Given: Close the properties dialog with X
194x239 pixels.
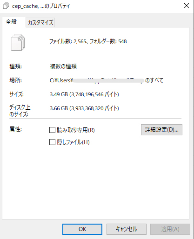Looking at the screenshot, I should (187, 6).
